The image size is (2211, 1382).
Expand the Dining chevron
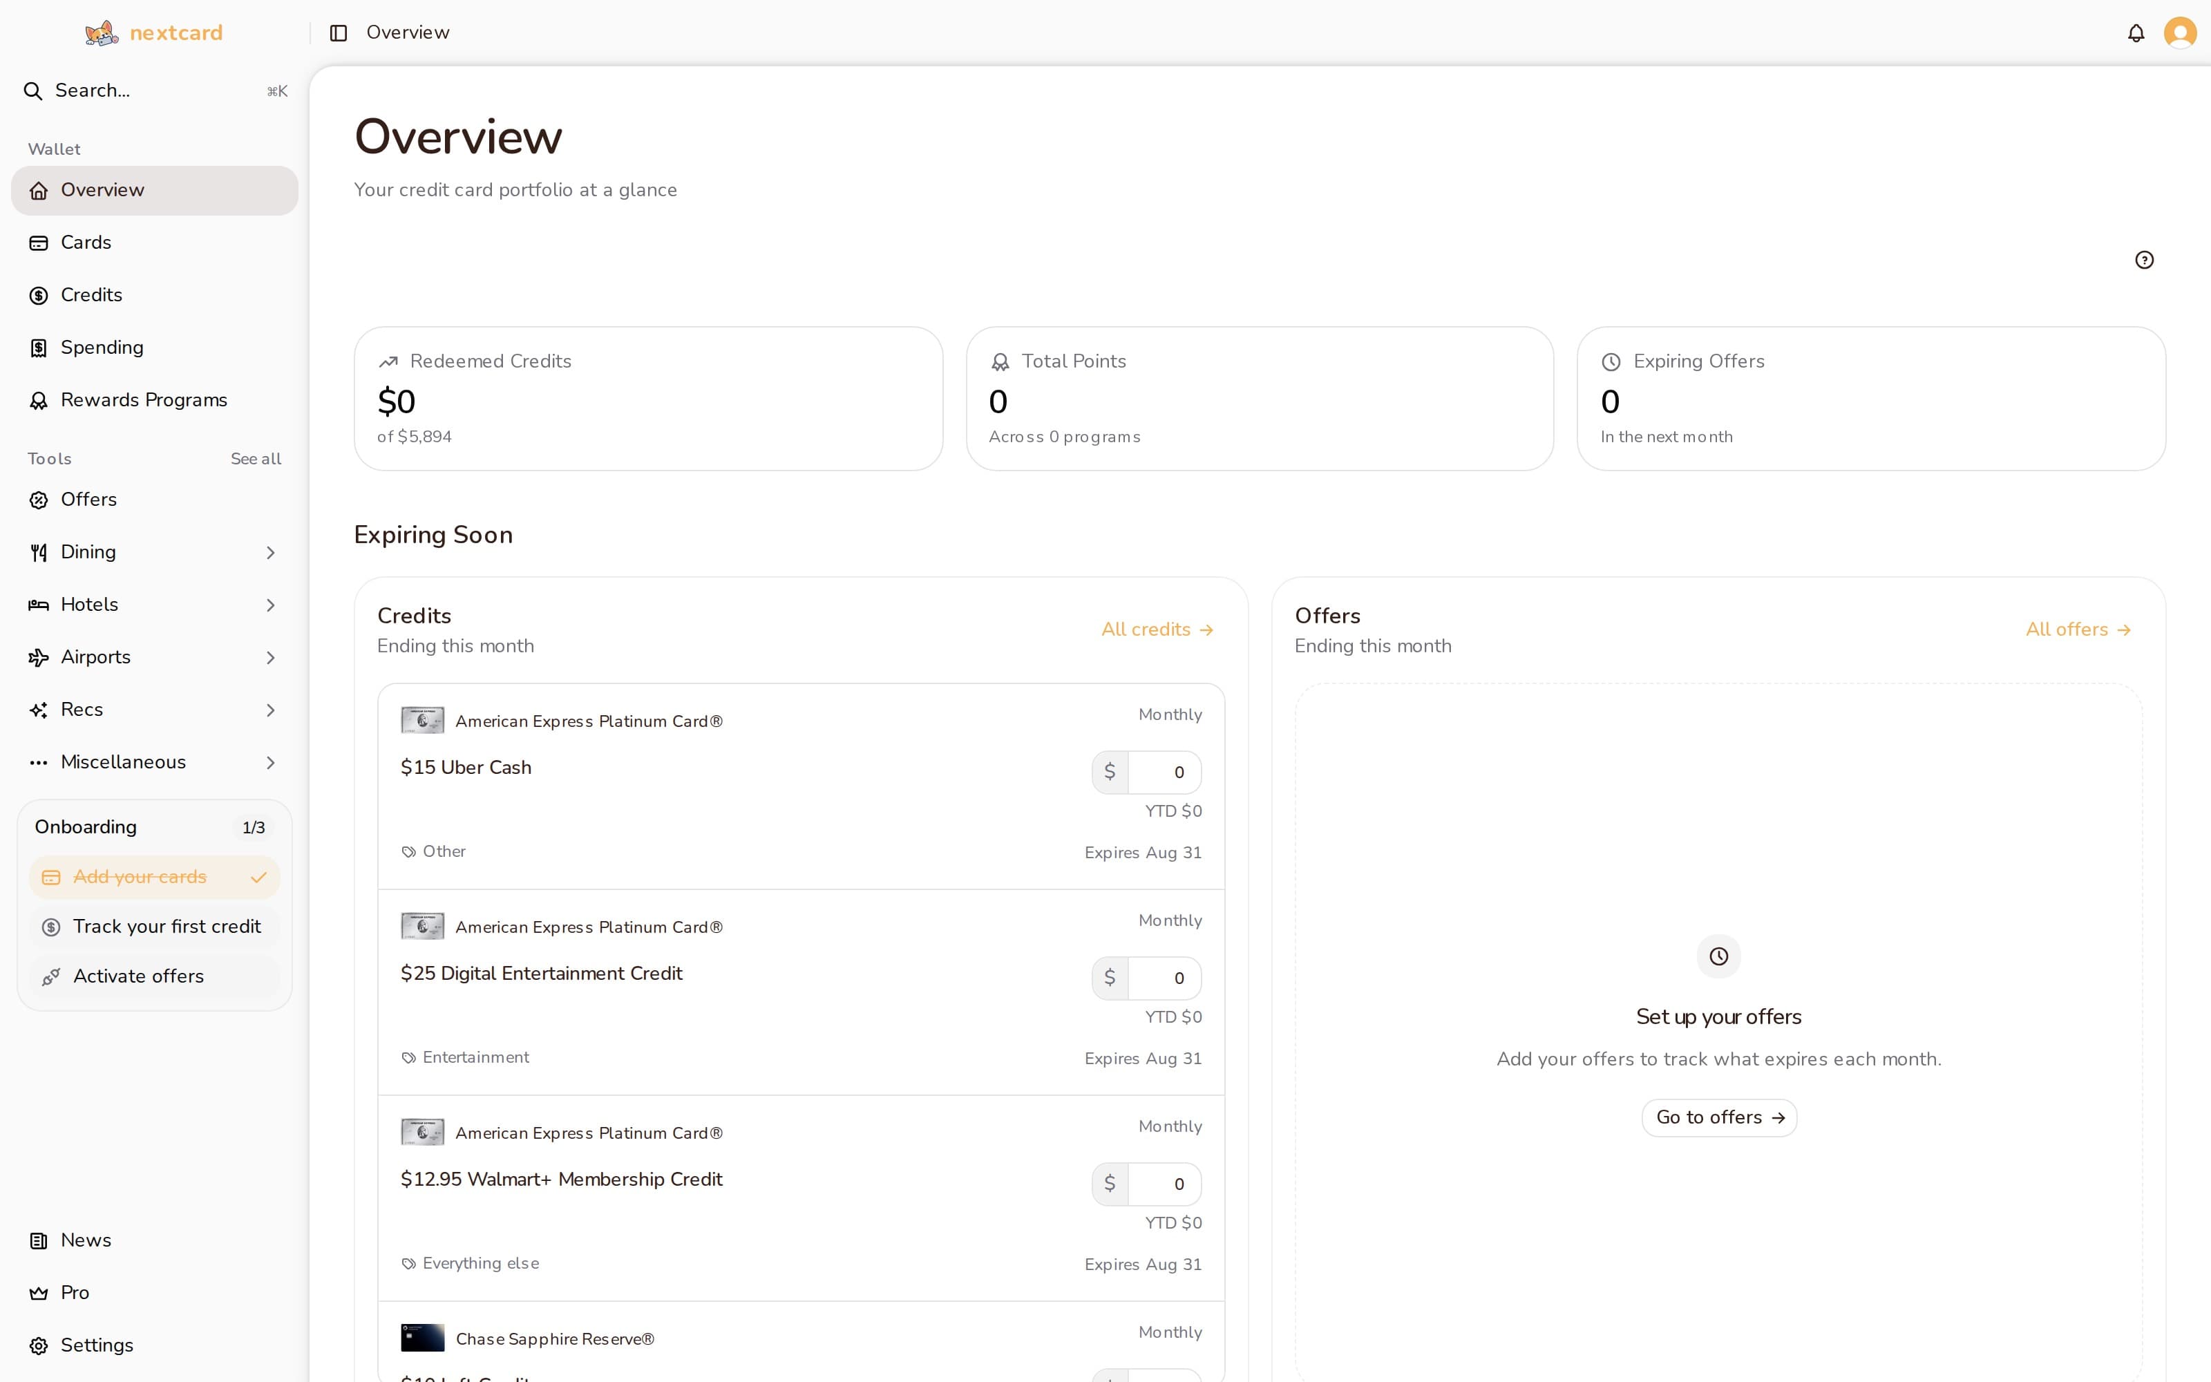pyautogui.click(x=270, y=552)
